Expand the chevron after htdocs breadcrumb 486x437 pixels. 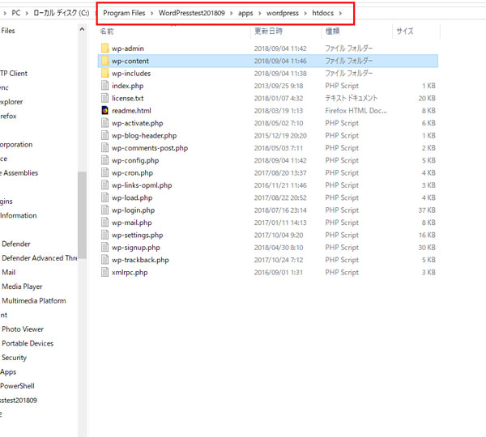pyautogui.click(x=340, y=13)
